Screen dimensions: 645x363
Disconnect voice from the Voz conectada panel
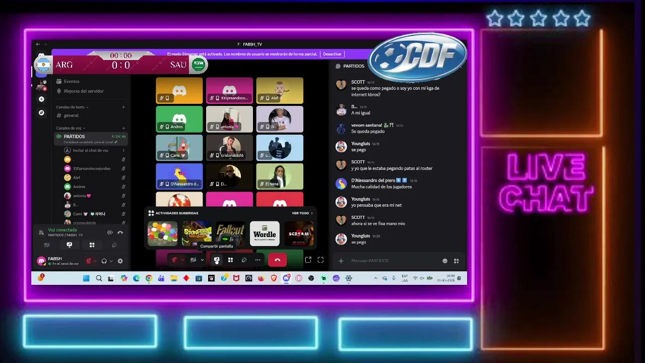(120, 232)
